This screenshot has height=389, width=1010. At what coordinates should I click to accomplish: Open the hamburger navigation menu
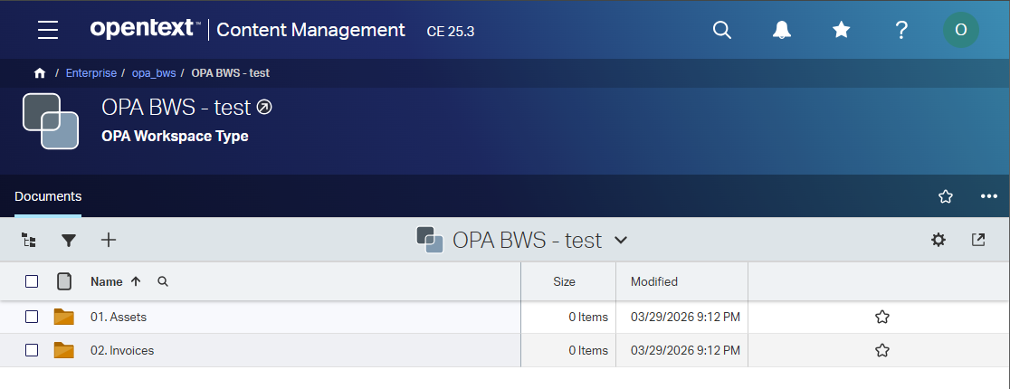48,30
